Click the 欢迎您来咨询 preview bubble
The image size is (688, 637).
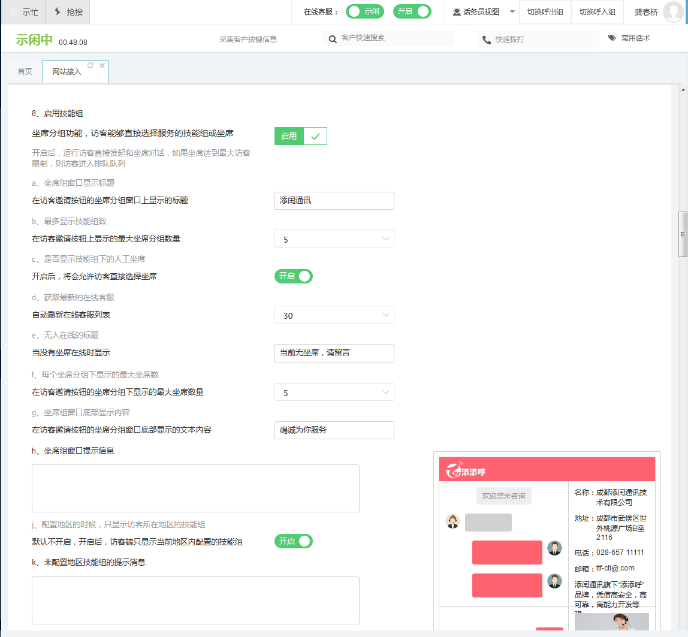(503, 496)
